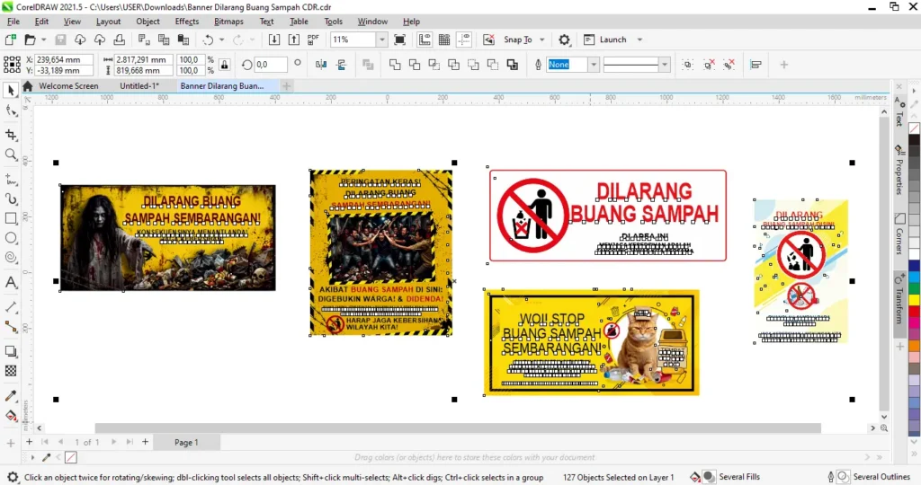Add new document tab plus button
This screenshot has height=485, width=921.
pyautogui.click(x=286, y=86)
